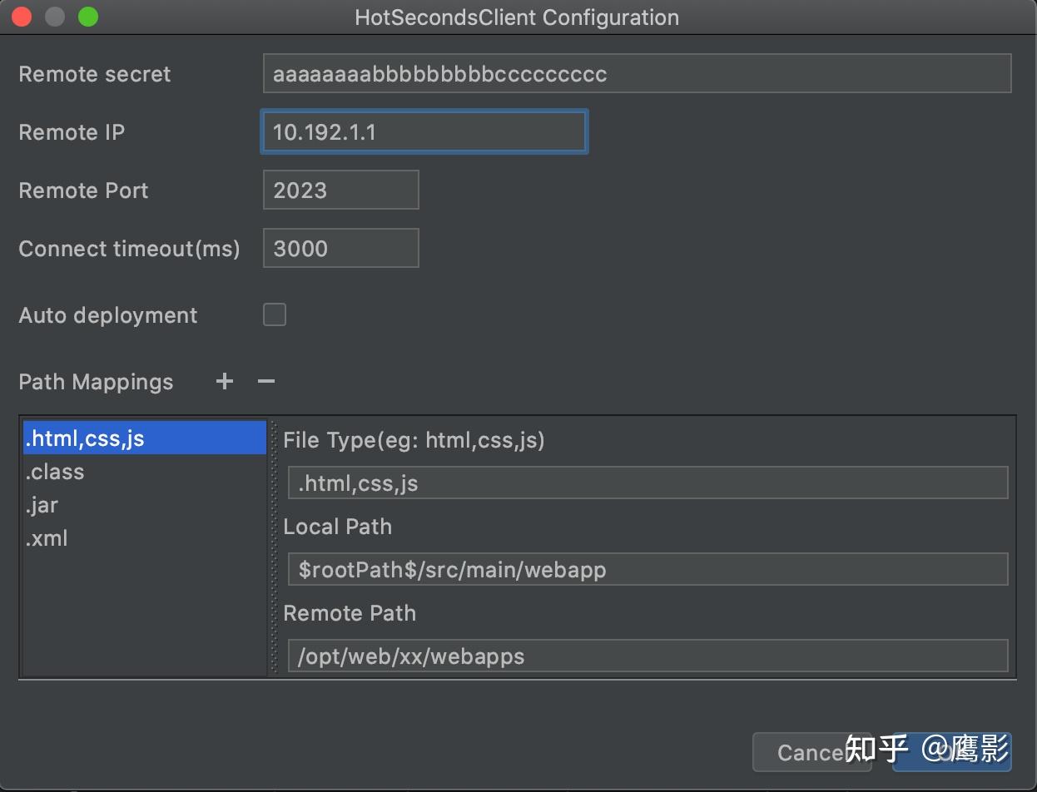Click the gray minimize window button
Screen dimensions: 1037x792
coord(55,17)
